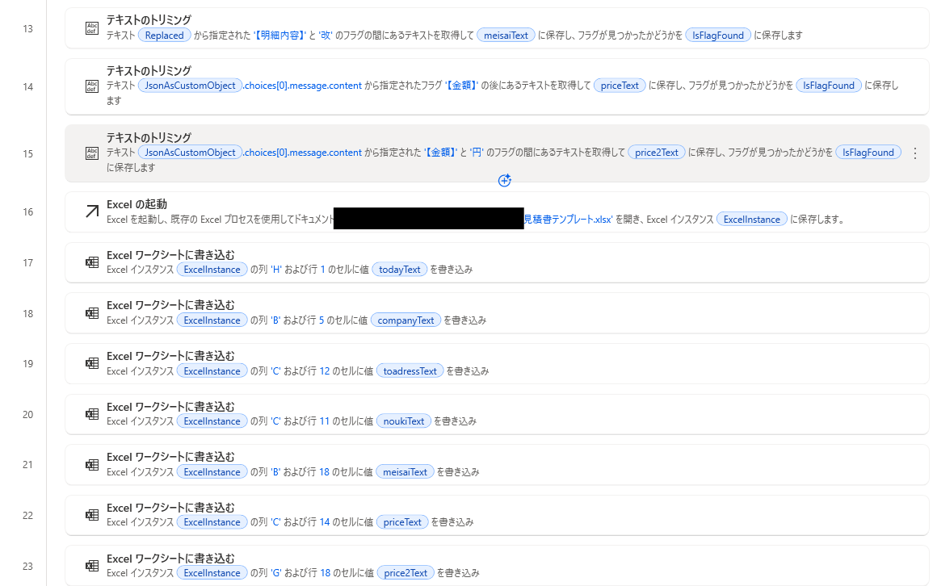Click the '【金額】' flag text in step 14
The image size is (937, 586).
coord(461,86)
